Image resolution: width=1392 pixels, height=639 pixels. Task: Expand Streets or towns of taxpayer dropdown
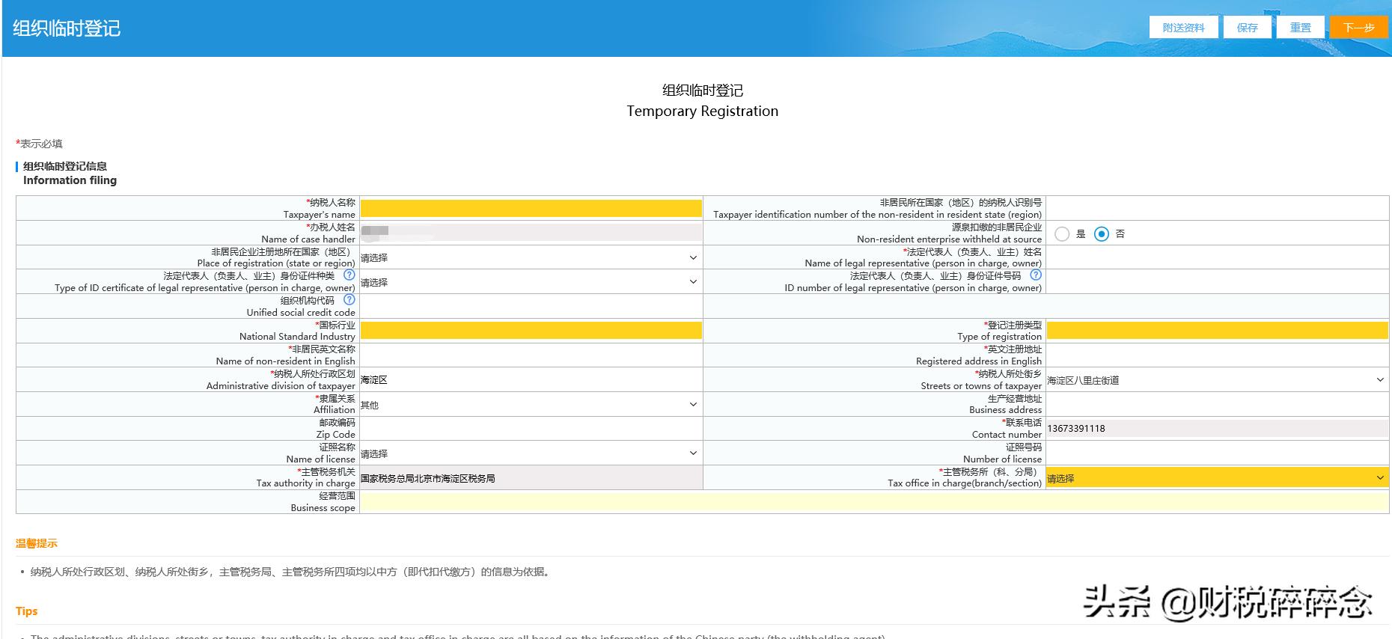[1216, 380]
